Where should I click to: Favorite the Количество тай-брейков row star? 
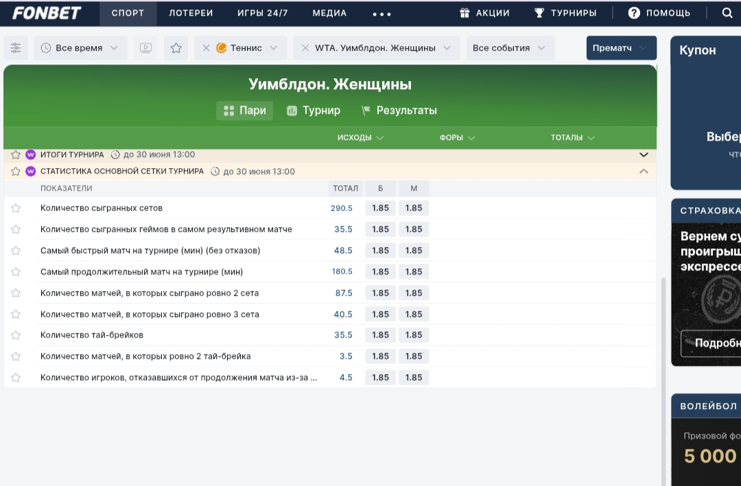click(x=16, y=336)
